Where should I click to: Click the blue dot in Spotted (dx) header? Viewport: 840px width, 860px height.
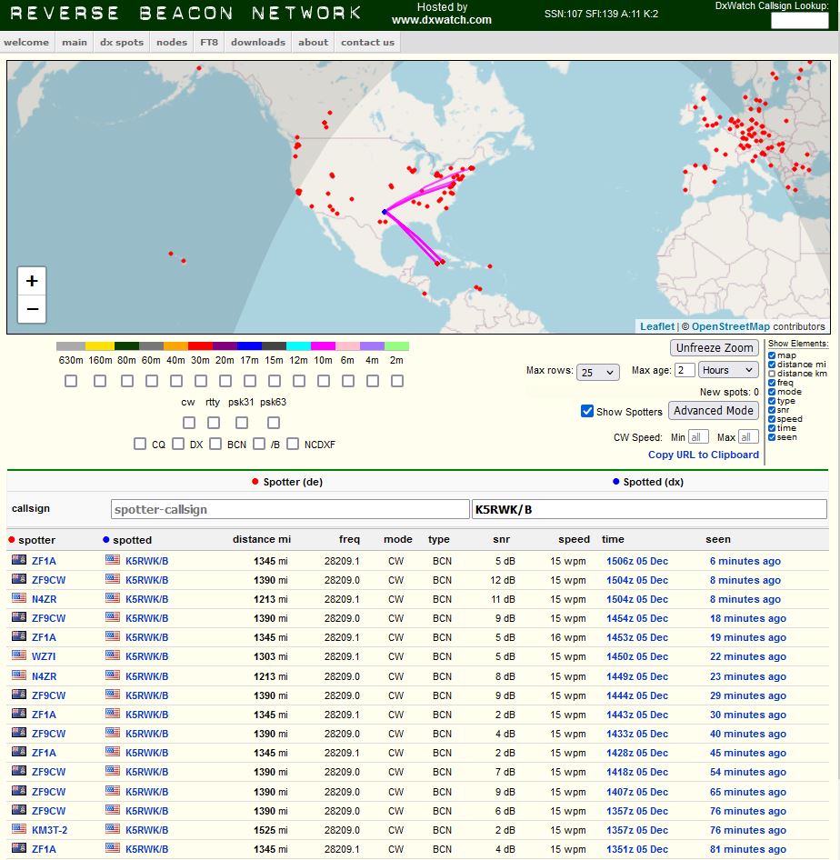pyautogui.click(x=615, y=482)
